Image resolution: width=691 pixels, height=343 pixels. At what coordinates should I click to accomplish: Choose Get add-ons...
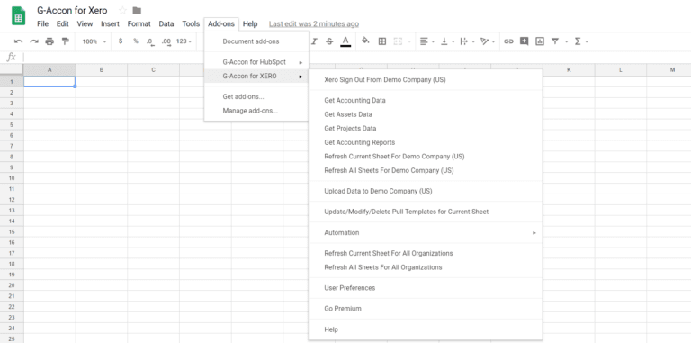(256, 96)
